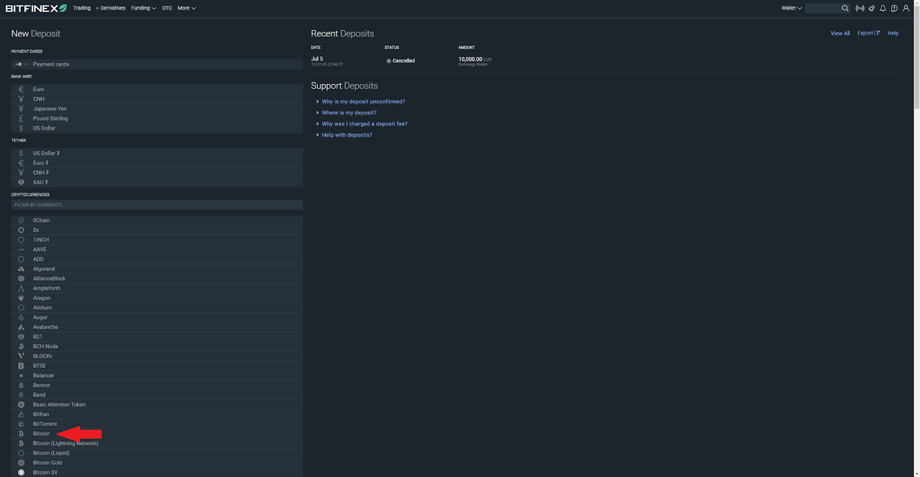
Task: Select the Tether US Dollar ₮ row
Action: [156, 153]
